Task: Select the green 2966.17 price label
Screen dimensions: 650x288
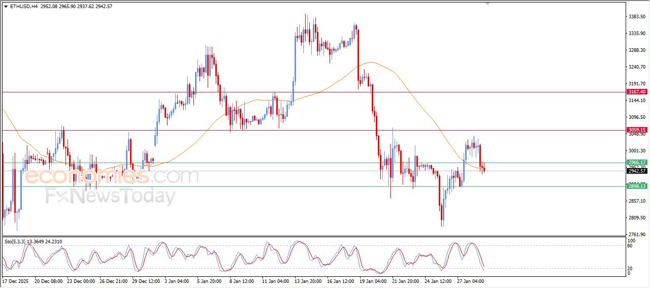Action: click(637, 163)
